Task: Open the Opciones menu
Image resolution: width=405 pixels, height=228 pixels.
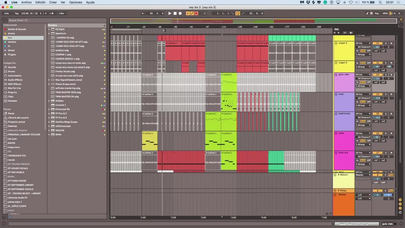Action: [x=76, y=3]
